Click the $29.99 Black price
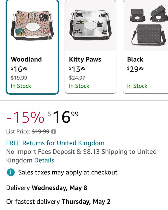The height and width of the screenshot is (210, 168). (x=135, y=69)
